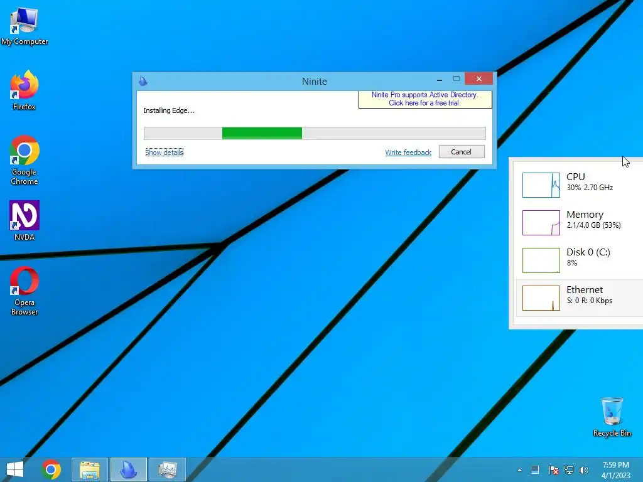Select the NVDA desktop icon

point(24,220)
